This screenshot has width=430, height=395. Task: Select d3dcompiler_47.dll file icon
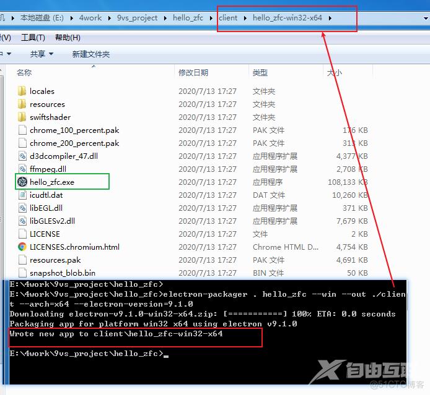click(x=22, y=156)
